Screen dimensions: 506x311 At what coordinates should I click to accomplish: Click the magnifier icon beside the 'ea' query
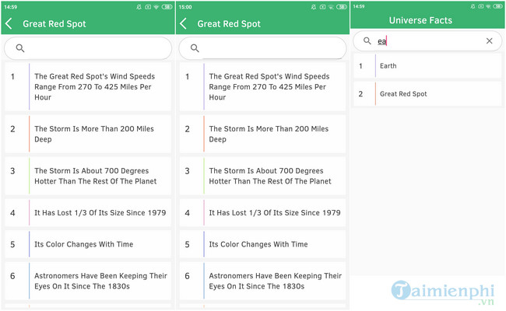click(367, 41)
